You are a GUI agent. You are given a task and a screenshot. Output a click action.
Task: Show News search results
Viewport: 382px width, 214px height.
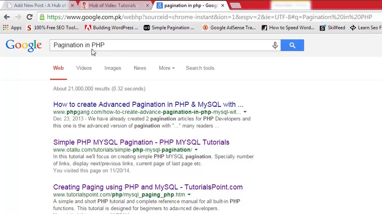140,68
